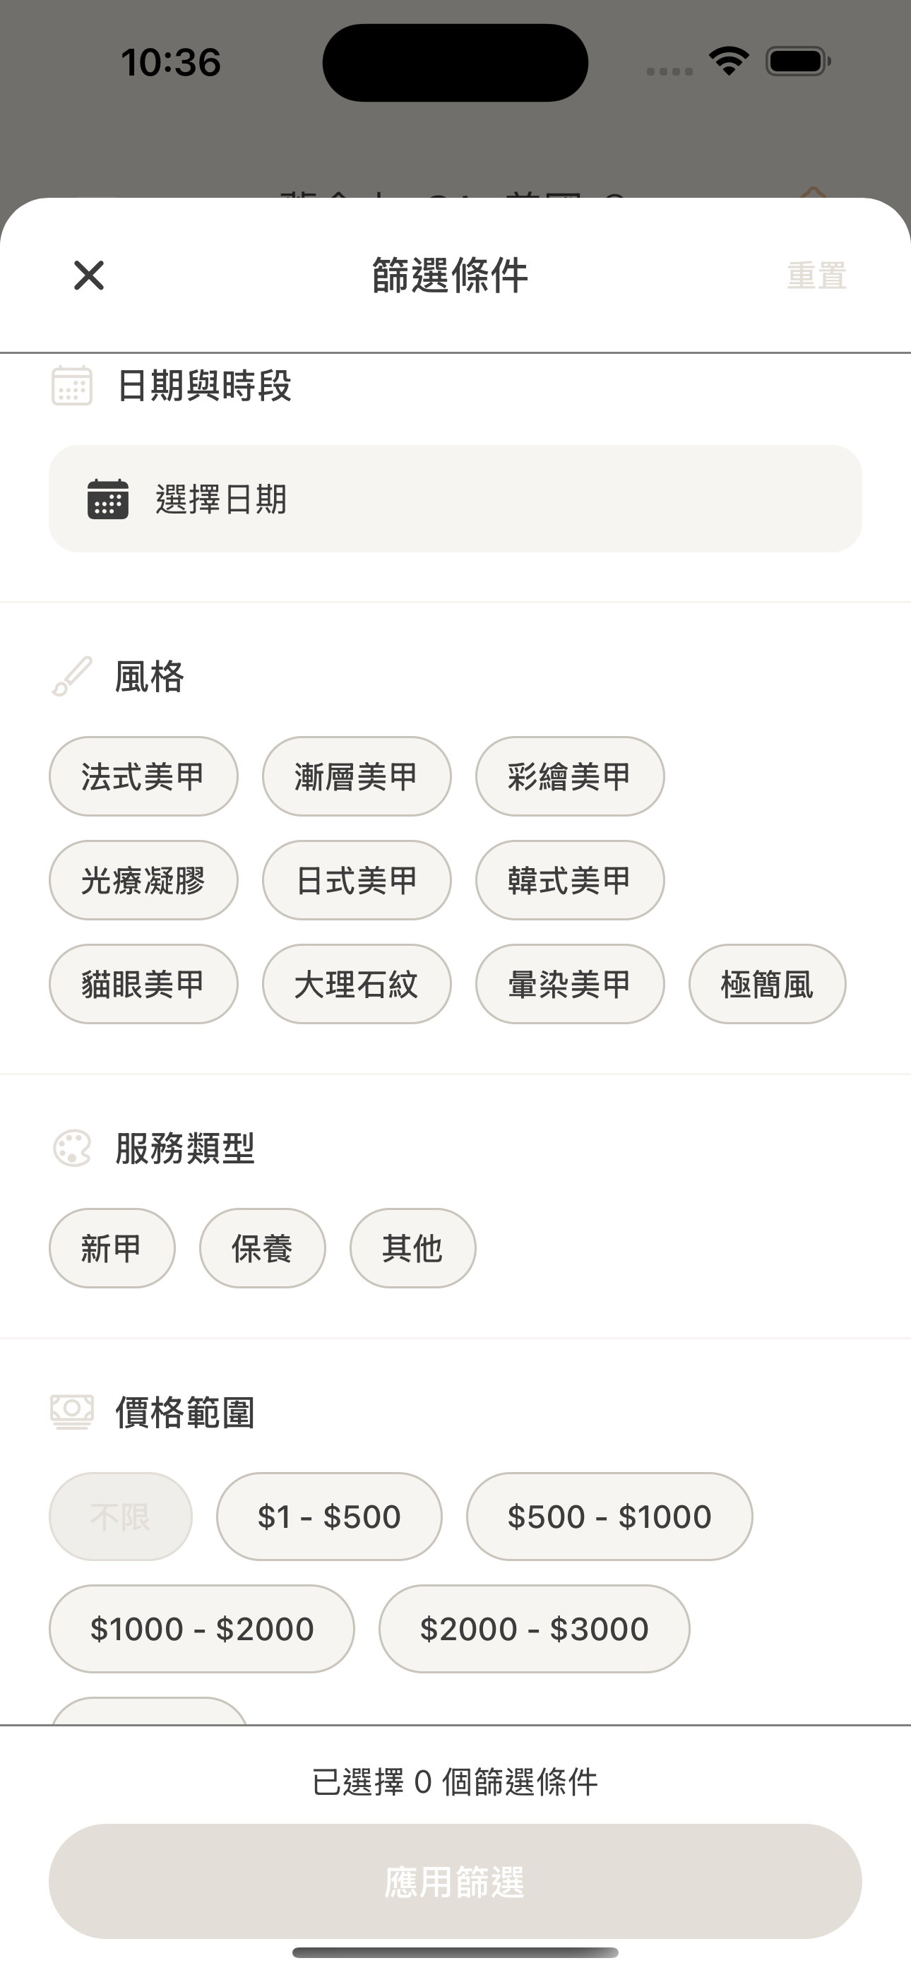Tap the 重置 reset link

click(x=816, y=275)
